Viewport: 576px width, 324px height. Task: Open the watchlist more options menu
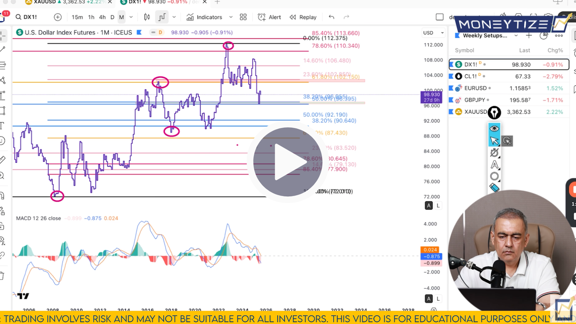pyautogui.click(x=559, y=35)
